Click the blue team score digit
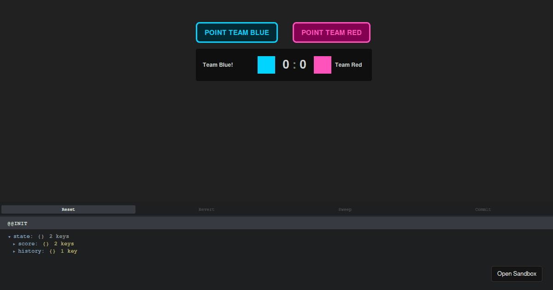This screenshot has width=553, height=290. (x=285, y=64)
